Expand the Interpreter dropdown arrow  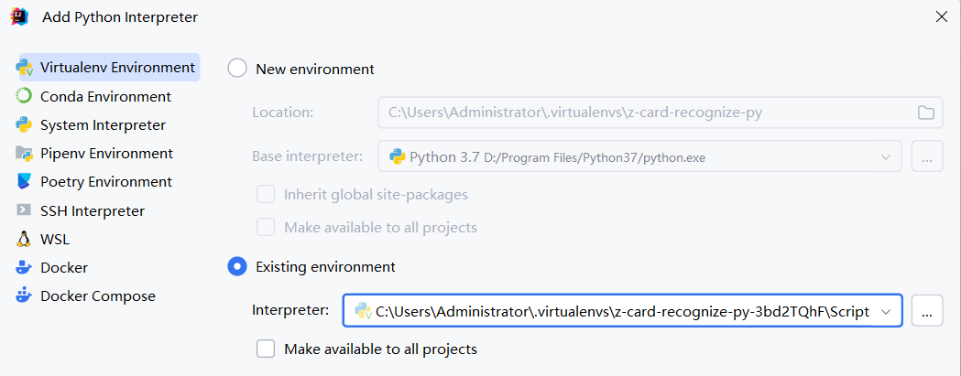coord(886,312)
